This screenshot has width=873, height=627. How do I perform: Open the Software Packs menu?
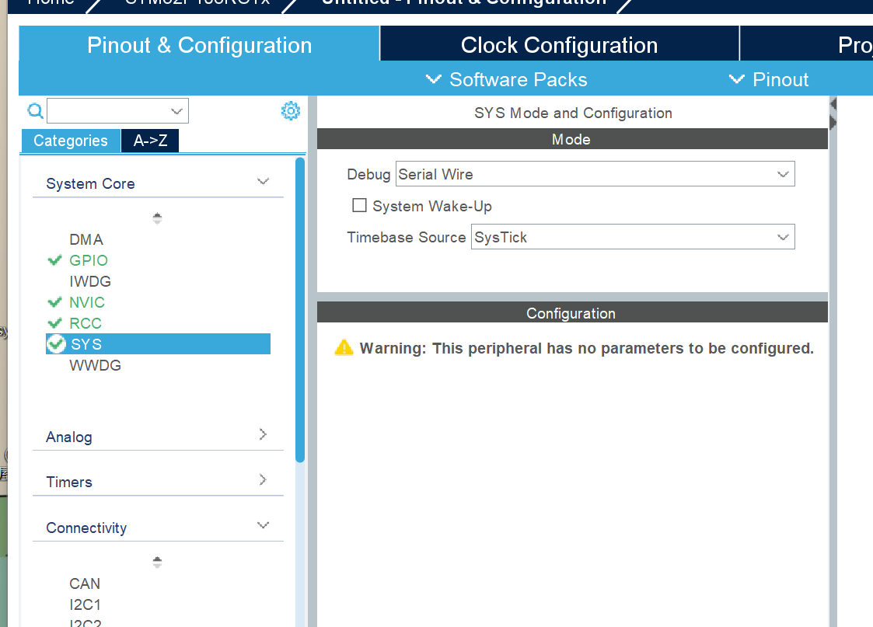coord(507,79)
